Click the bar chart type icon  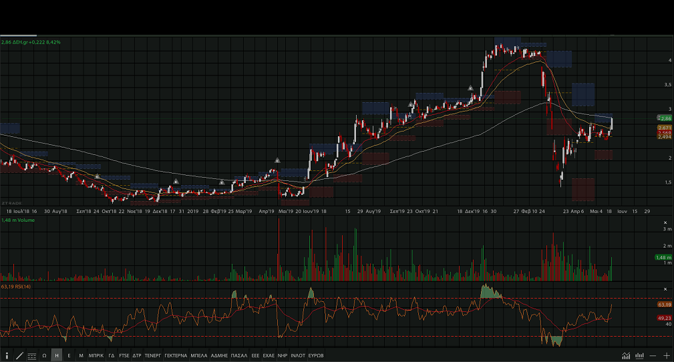pos(639,355)
